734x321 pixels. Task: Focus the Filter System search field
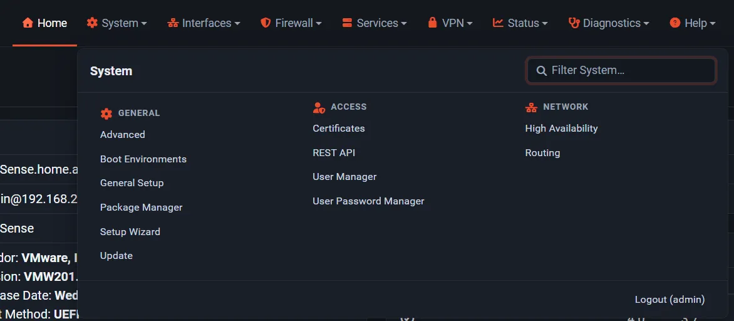621,71
